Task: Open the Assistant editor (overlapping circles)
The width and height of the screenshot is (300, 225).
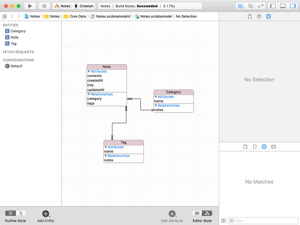Action: click(x=250, y=6)
